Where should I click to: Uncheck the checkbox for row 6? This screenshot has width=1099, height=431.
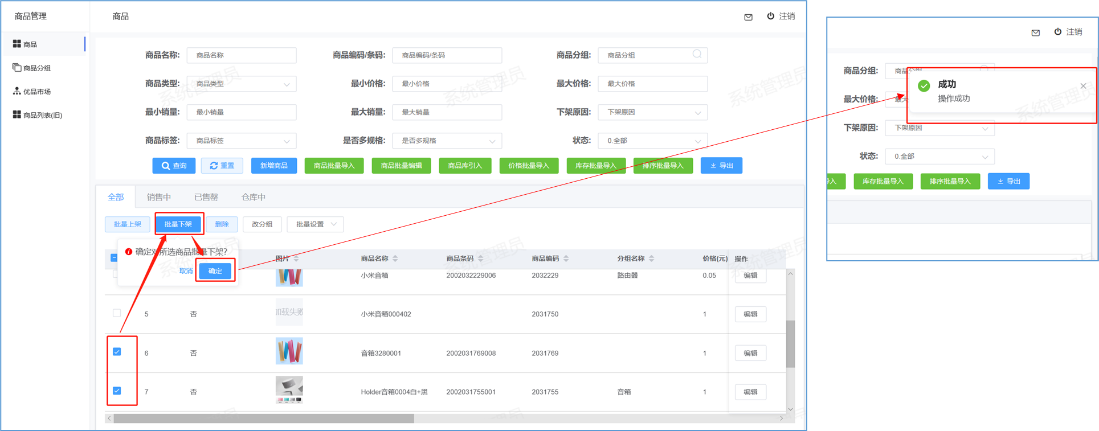117,352
